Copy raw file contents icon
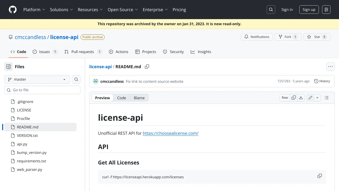The width and height of the screenshot is (339, 191). [294, 98]
